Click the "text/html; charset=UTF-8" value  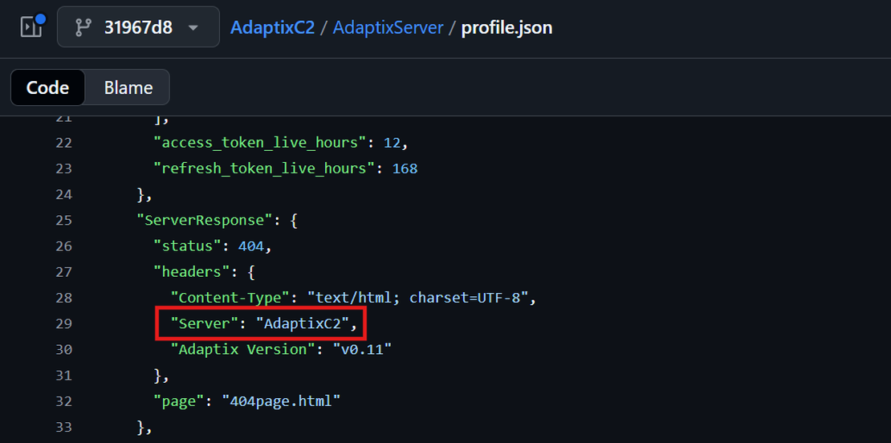(x=418, y=298)
